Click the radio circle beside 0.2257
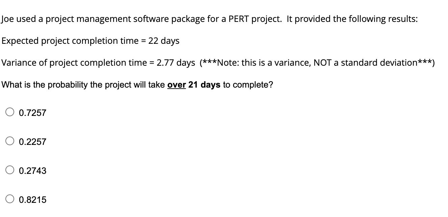448x217 pixels. [x=9, y=142]
